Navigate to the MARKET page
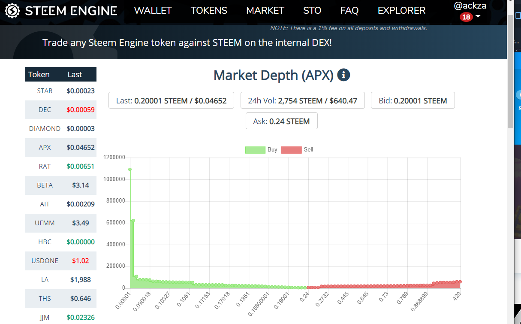Viewport: 521px width, 324px height. tap(265, 11)
